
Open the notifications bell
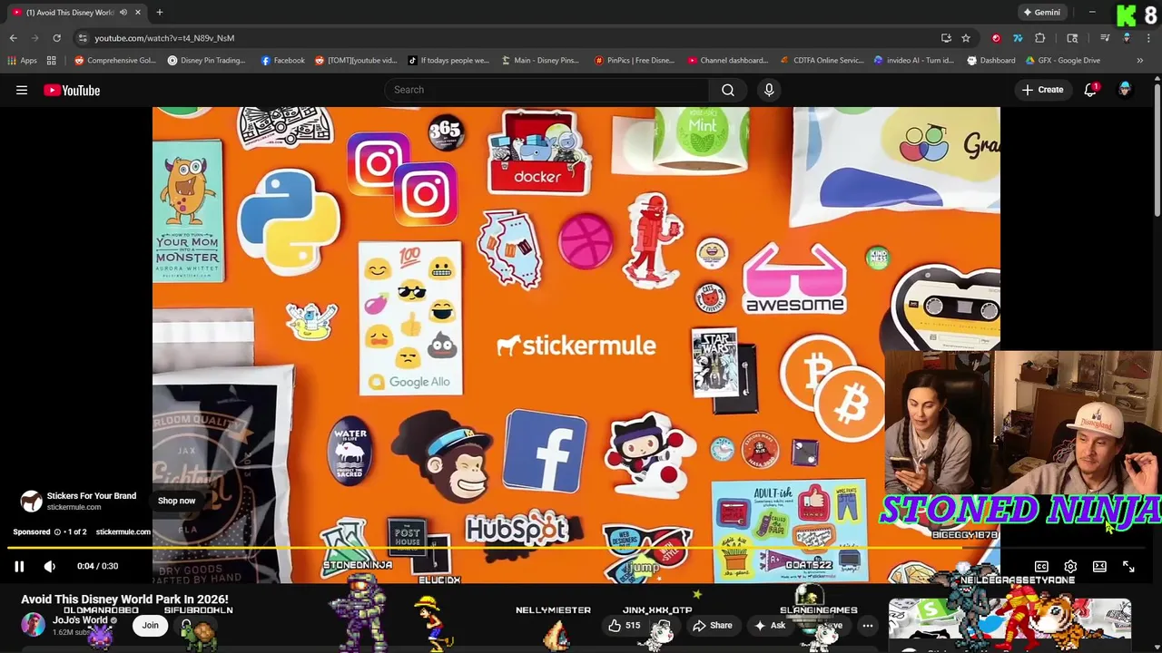[x=1090, y=90]
